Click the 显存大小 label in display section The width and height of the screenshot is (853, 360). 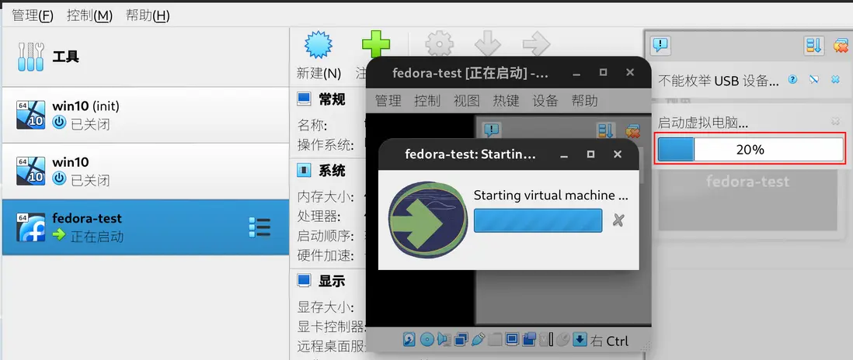[326, 307]
